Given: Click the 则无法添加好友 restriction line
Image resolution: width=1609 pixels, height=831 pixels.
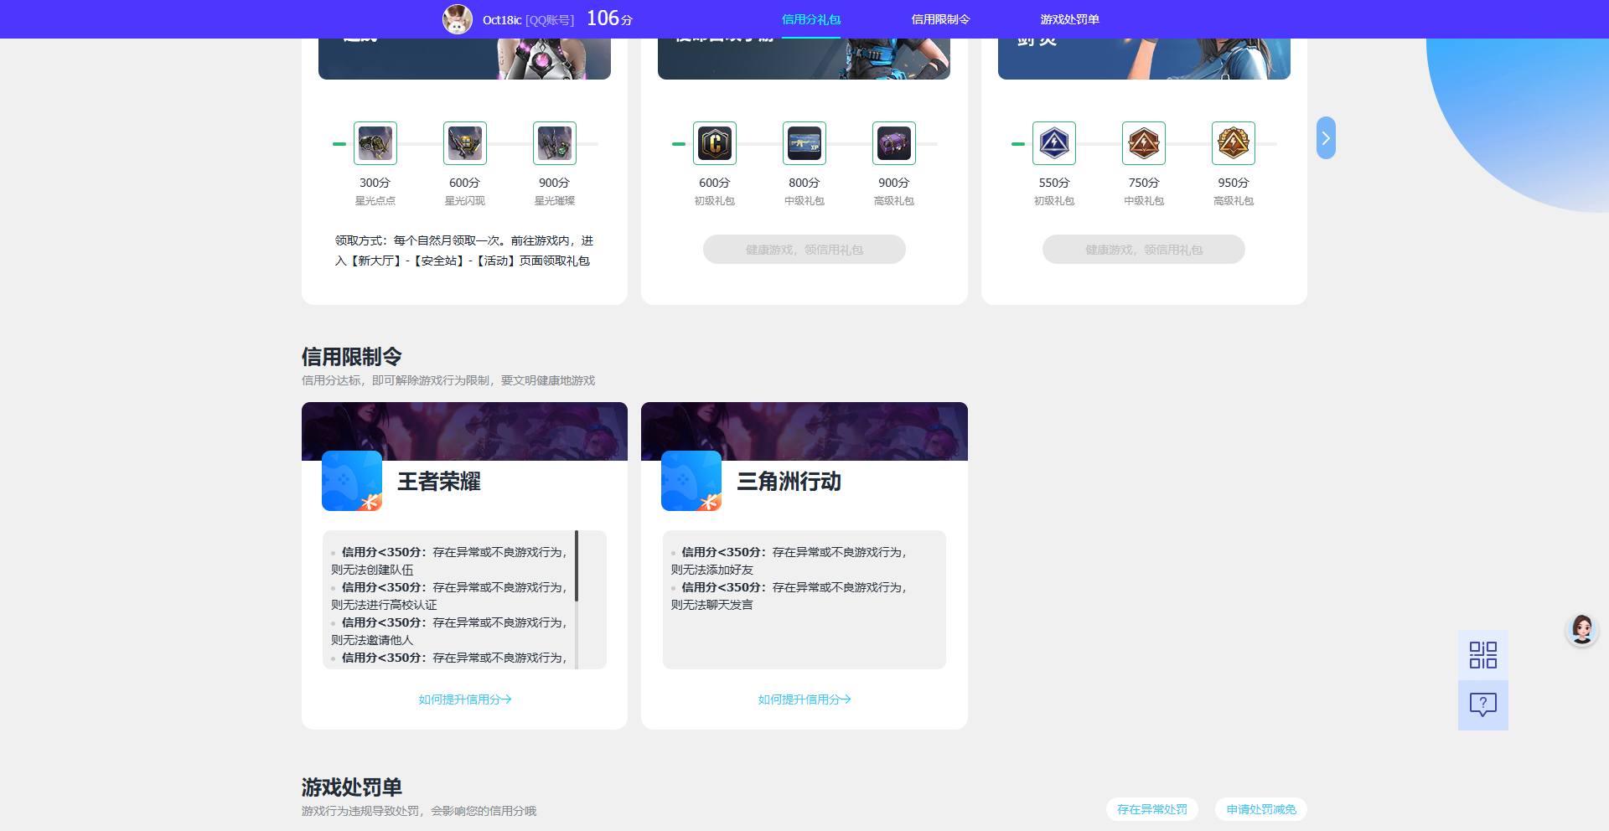Looking at the screenshot, I should click(x=711, y=570).
